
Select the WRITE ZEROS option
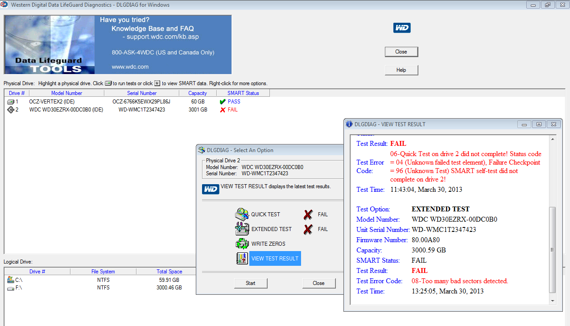click(268, 244)
